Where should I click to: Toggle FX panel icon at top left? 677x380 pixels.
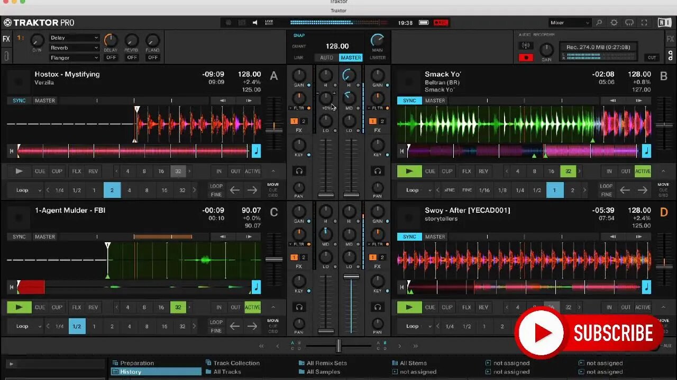click(6, 39)
